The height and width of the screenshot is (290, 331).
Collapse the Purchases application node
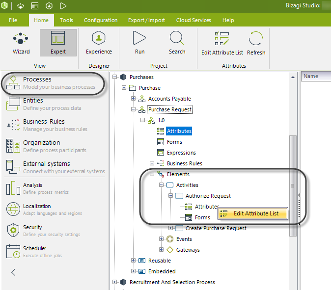[x=114, y=77]
